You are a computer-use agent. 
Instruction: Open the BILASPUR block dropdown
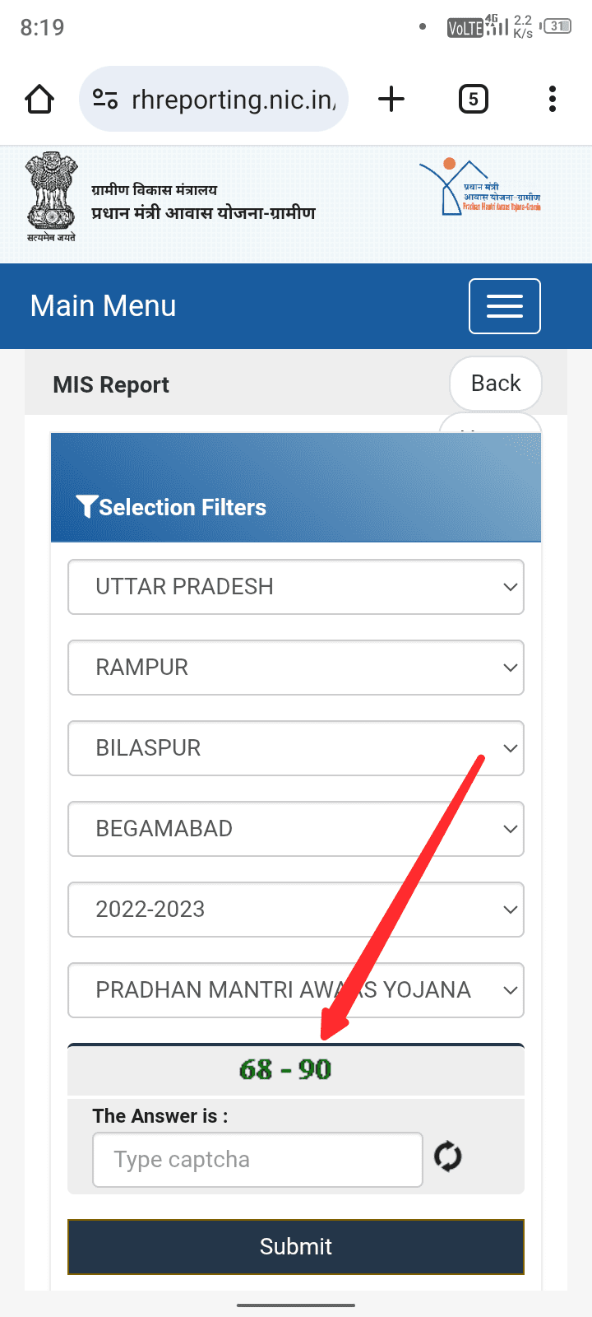pos(296,748)
